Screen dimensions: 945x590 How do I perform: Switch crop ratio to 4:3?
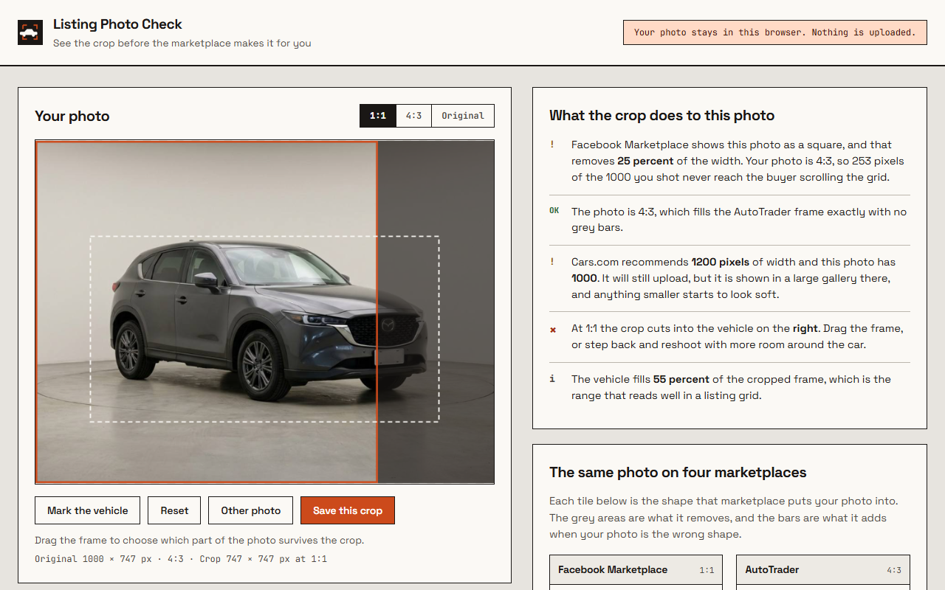[414, 116]
